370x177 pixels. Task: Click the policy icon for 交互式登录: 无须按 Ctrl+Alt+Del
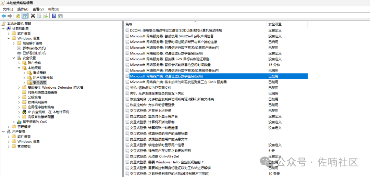(x=127, y=156)
